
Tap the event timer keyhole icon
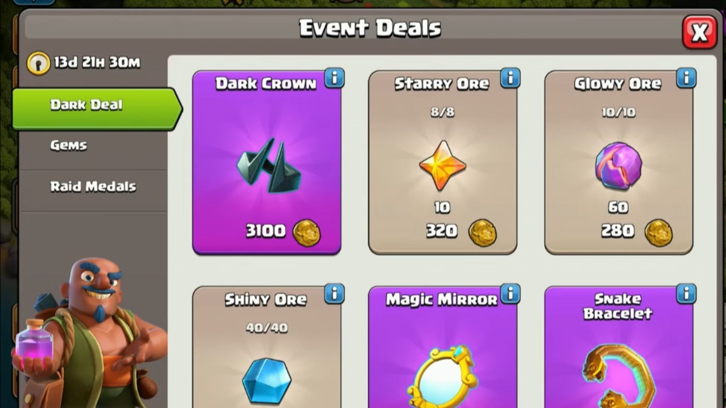pos(38,63)
